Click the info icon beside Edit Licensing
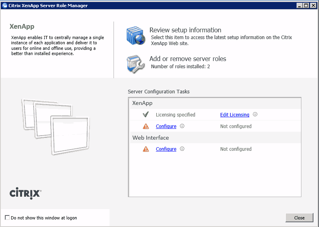 coord(255,114)
